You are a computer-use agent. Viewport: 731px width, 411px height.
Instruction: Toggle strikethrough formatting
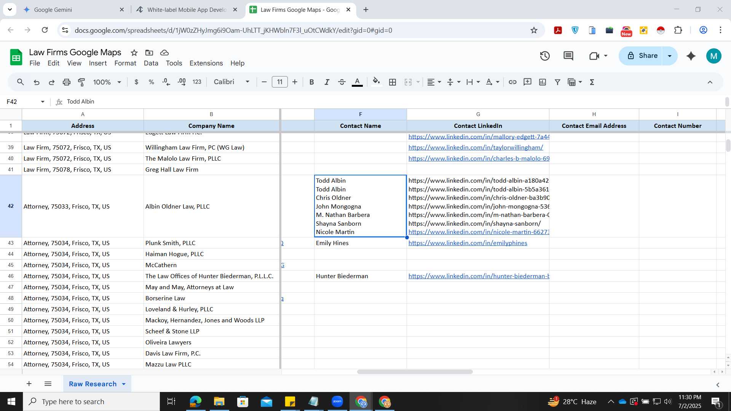[342, 82]
